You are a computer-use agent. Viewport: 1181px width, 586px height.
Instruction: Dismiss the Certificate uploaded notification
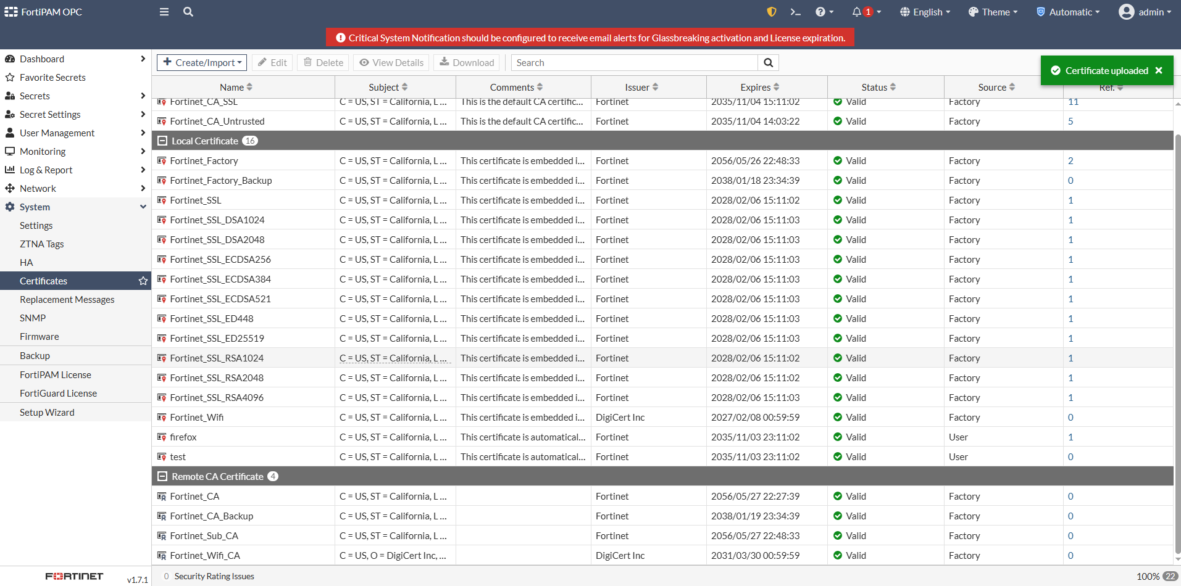[1159, 70]
